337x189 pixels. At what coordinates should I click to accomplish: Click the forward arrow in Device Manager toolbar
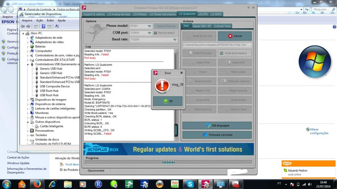pyautogui.click(x=28, y=26)
